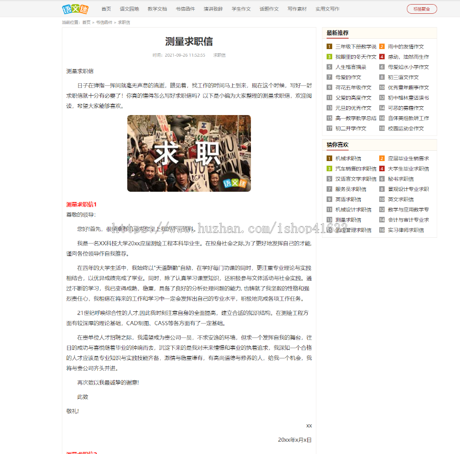Open recommended article 父爱的高度作文

pyautogui.click(x=353, y=98)
